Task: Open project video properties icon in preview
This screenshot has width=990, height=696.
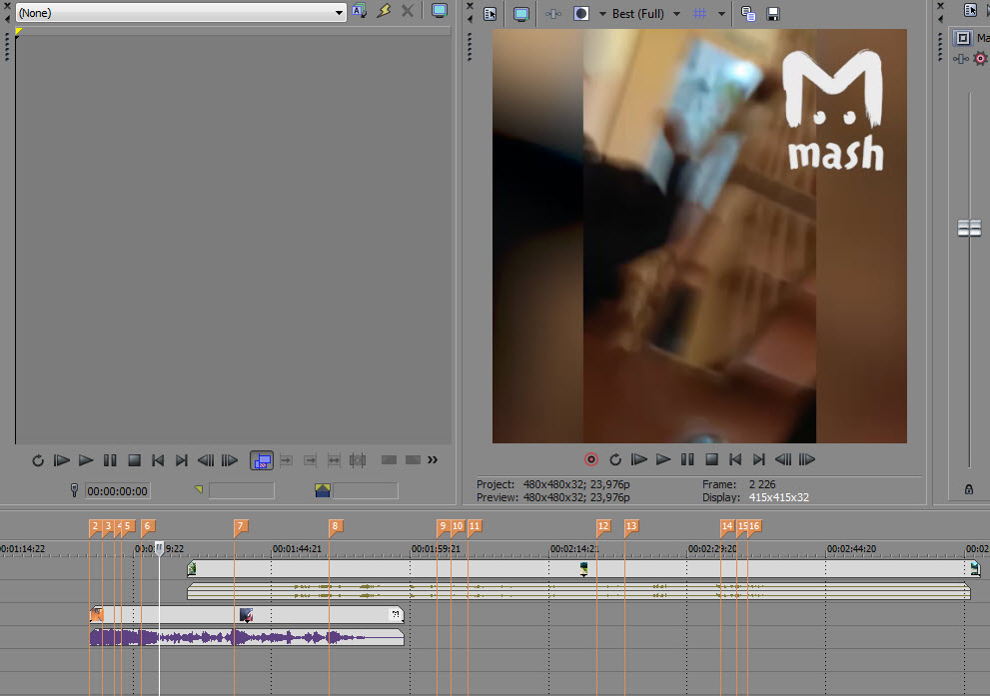Action: coord(490,14)
